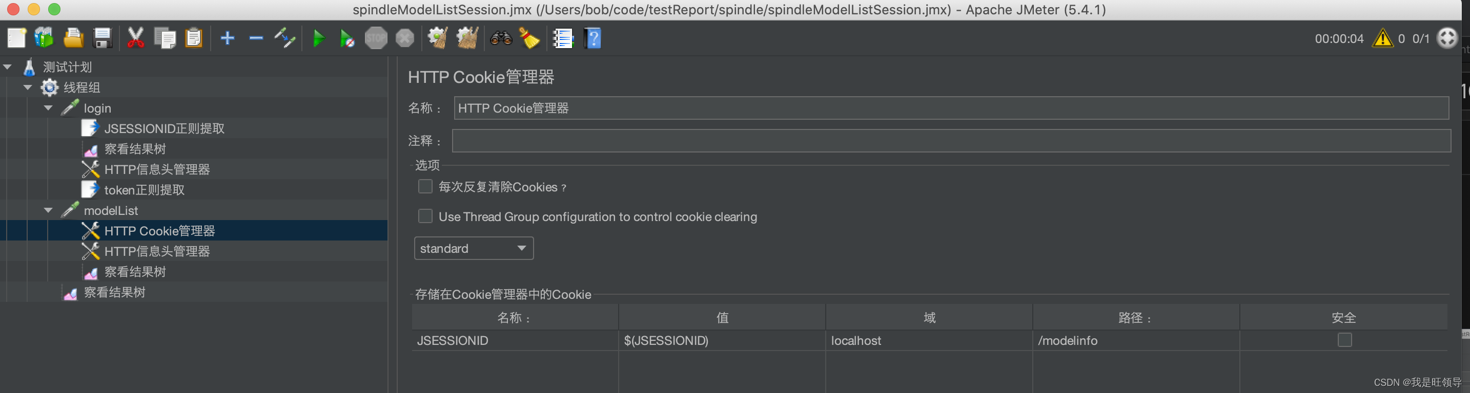This screenshot has height=393, width=1470.
Task: Click the 域 column header
Action: [929, 317]
